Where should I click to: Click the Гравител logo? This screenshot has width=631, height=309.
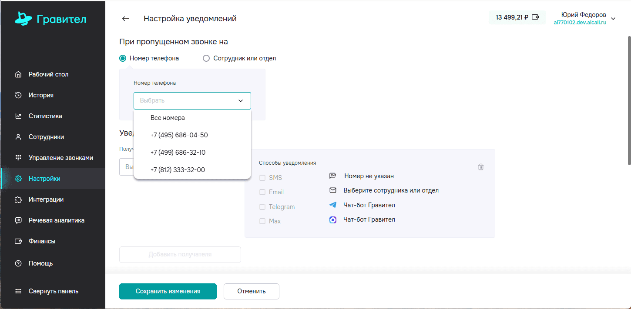[x=50, y=19]
